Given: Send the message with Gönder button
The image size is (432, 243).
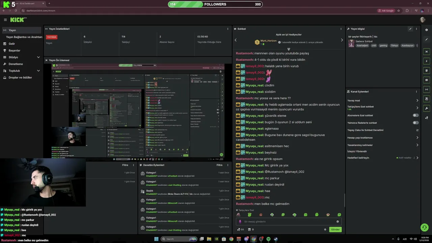Looking at the screenshot, I should [335, 230].
